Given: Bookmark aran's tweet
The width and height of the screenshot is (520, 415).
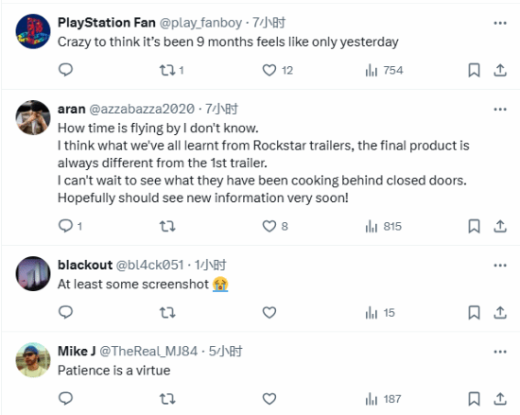Looking at the screenshot, I should (x=474, y=226).
